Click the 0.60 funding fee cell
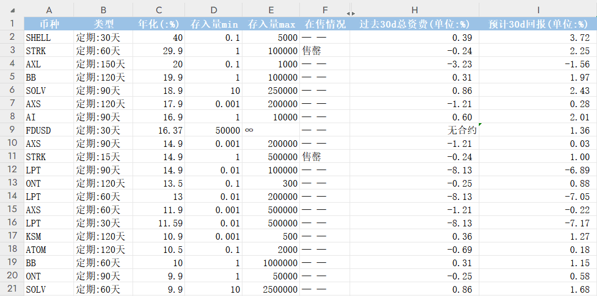 [415, 117]
